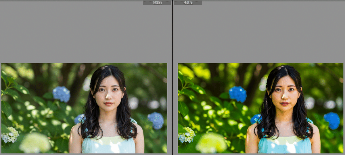Select the upper-left vivid blue hydrangea in after photo
Image resolution: width=345 pixels, height=155 pixels.
238,94
